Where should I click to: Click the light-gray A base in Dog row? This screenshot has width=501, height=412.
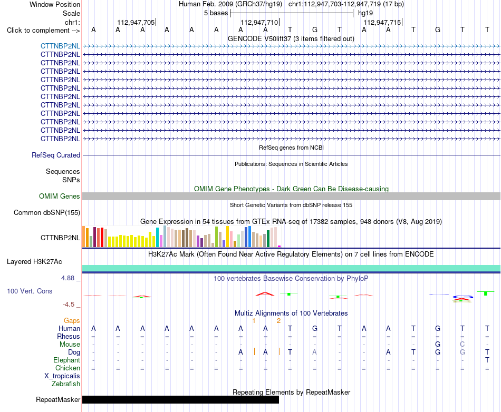tap(314, 352)
